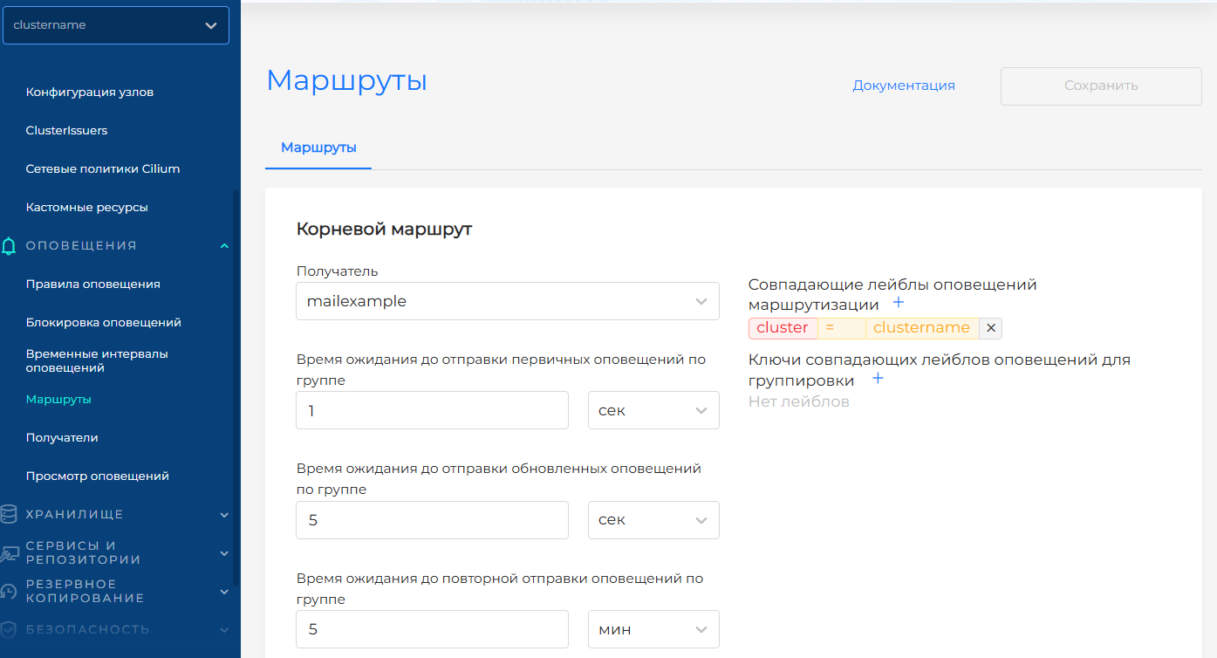Open the мин unit dropdown for repeat interval
Image resolution: width=1217 pixels, height=658 pixels.
(653, 629)
